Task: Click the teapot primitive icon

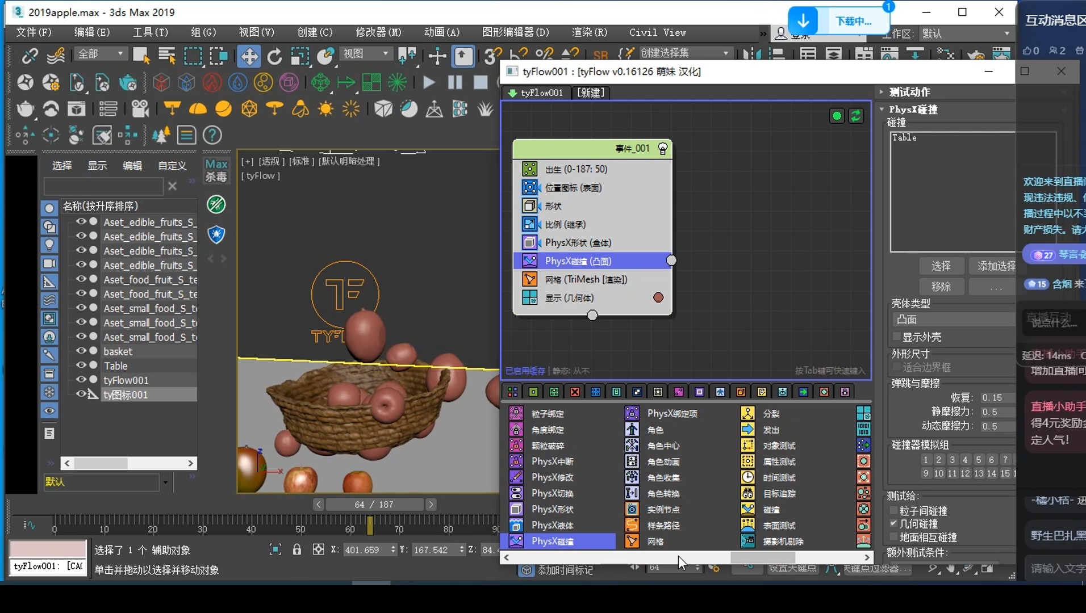Action: point(26,108)
